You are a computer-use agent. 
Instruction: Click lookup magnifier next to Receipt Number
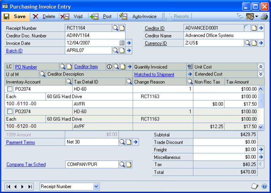[115, 28]
